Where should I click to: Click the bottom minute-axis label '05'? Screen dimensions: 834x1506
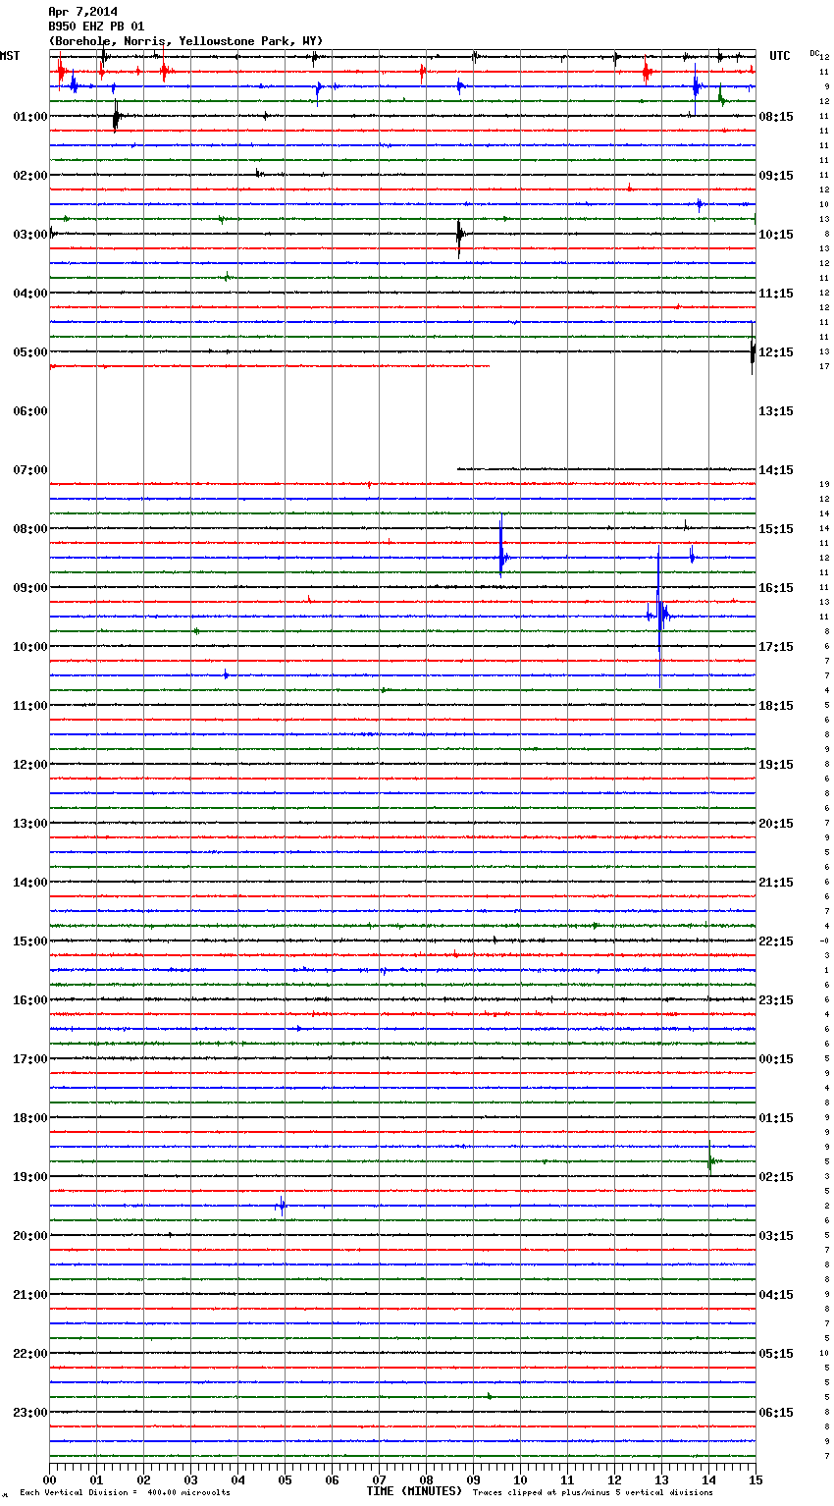point(285,1479)
